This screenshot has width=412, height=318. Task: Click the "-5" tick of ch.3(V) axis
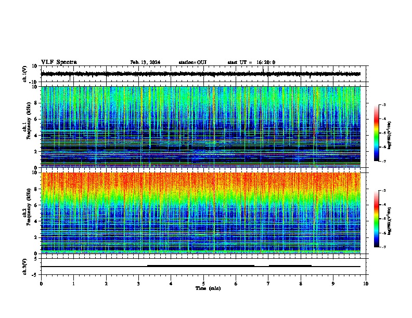(35, 275)
